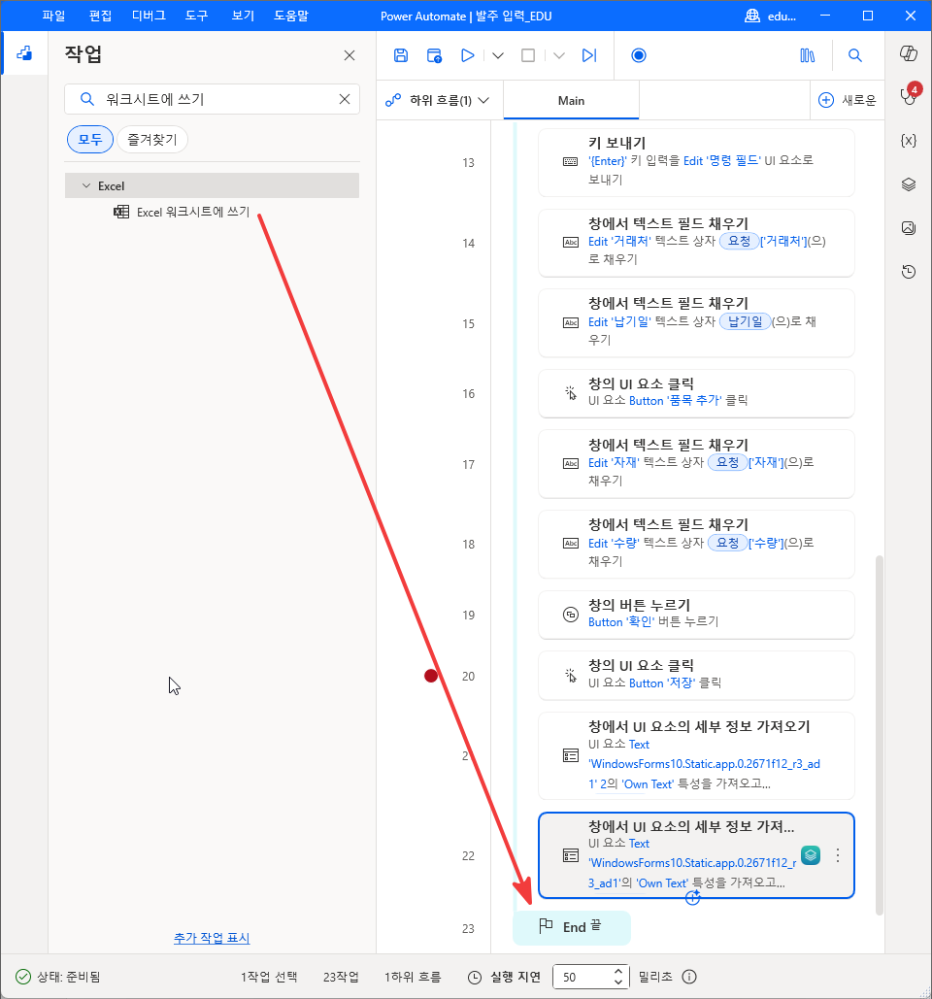Open the 보기 menu
The width and height of the screenshot is (932, 999).
coord(243,16)
